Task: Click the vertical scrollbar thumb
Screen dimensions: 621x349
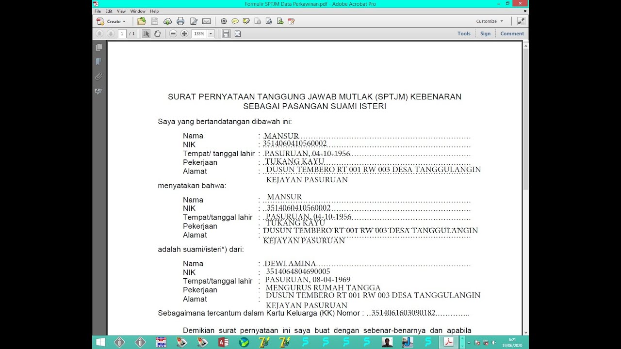Action: click(x=525, y=119)
